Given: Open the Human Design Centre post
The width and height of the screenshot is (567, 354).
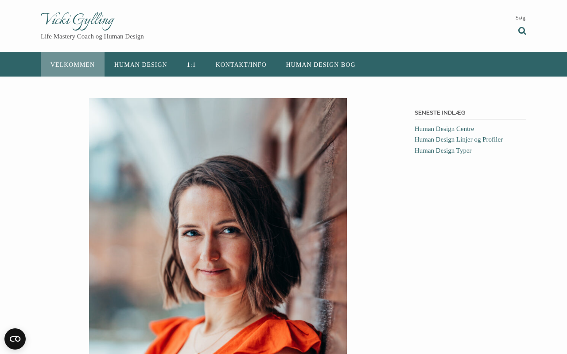Looking at the screenshot, I should [x=444, y=129].
